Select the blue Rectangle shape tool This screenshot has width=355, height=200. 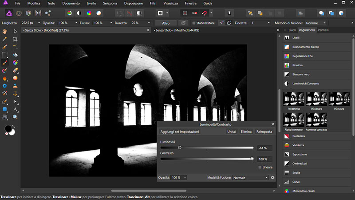coord(5,109)
